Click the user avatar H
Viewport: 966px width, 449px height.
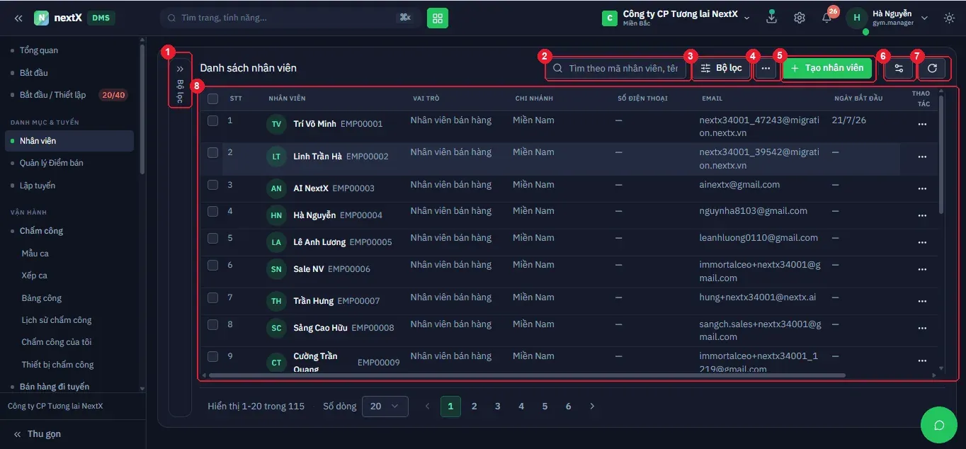[x=857, y=18]
